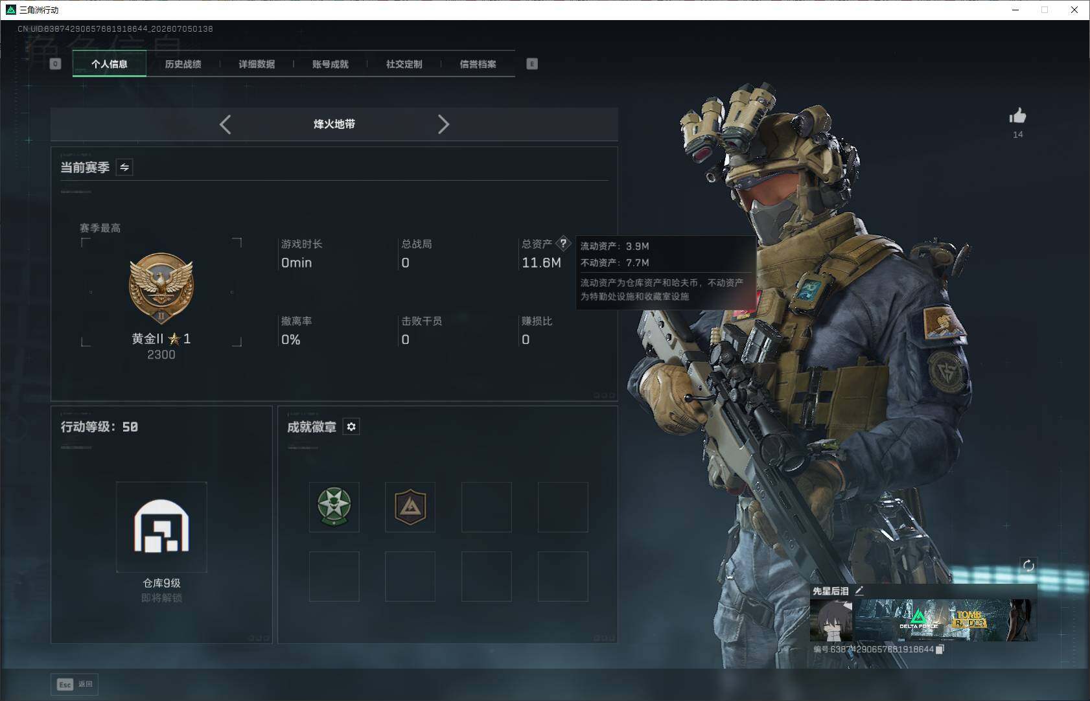Select the Delta triangle achievement badge
The width and height of the screenshot is (1090, 701).
(410, 507)
